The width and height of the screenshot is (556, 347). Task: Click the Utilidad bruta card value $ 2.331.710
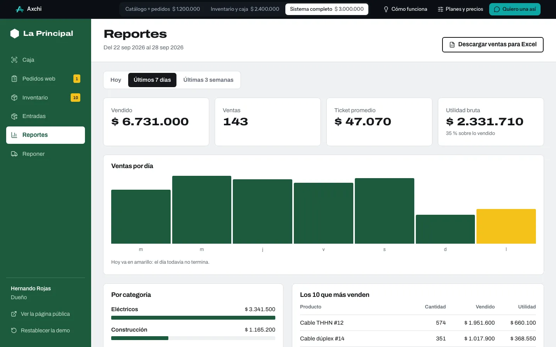click(x=485, y=122)
